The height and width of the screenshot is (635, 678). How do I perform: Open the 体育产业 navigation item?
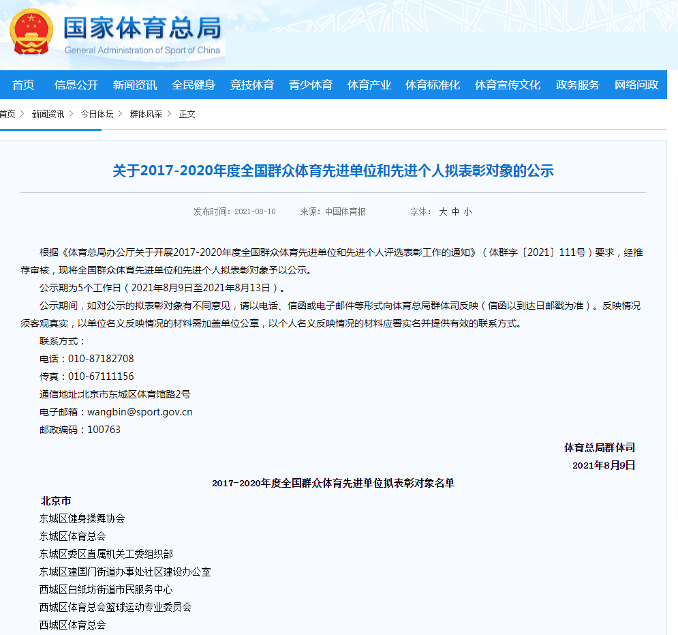pos(369,85)
